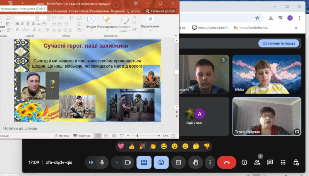Image resolution: width=309 pixels, height=176 pixels.
Task: Mute the microphone in Meet
Action: (x=102, y=162)
